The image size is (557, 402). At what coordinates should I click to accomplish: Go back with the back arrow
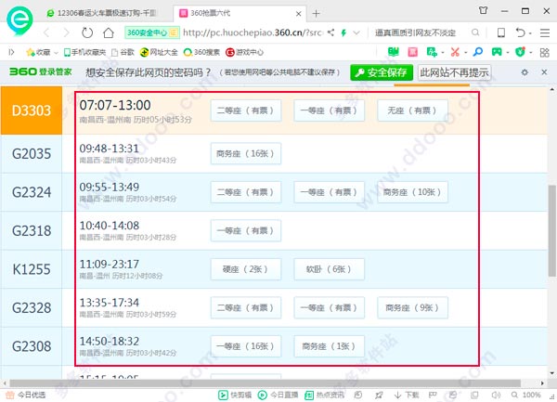pos(46,33)
